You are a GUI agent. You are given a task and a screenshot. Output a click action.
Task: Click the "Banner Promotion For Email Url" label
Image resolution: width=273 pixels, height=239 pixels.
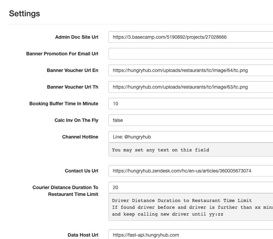[x=62, y=54]
